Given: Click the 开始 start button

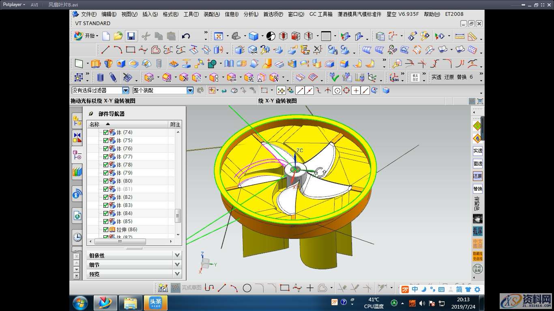Looking at the screenshot, I should [x=86, y=36].
